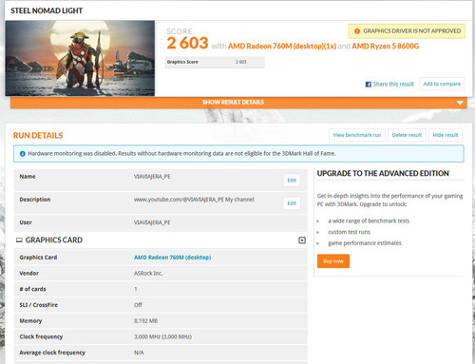Click the Vendor value ASRock Inc.
Viewport: 475px width, 364px height.
coord(148,273)
